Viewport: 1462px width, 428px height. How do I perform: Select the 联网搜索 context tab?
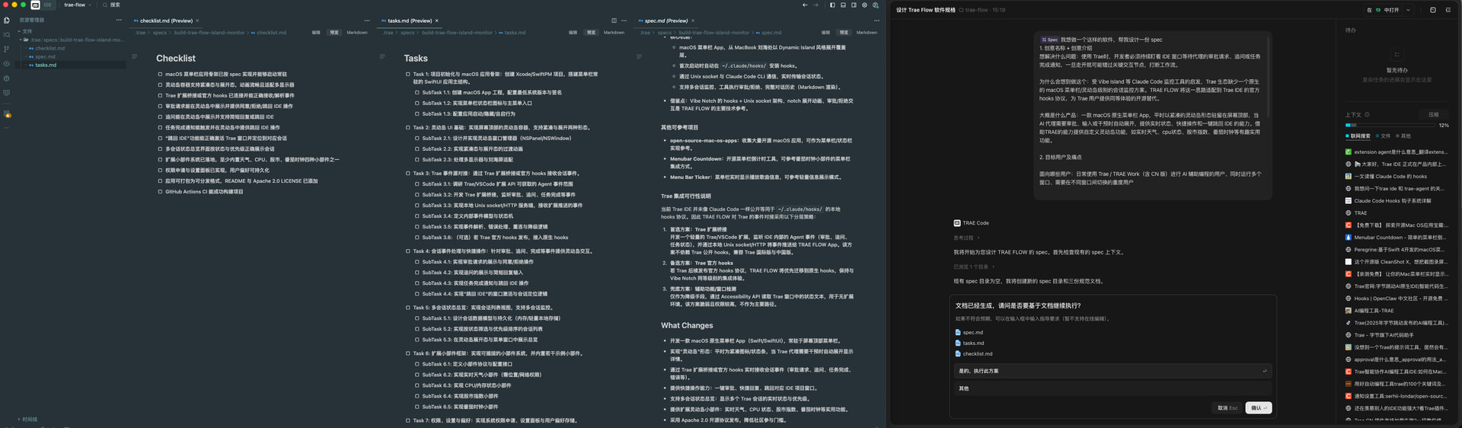1358,136
